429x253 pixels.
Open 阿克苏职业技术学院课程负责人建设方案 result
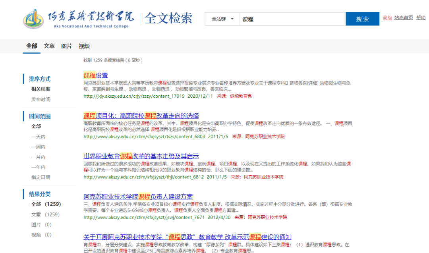click(x=138, y=197)
